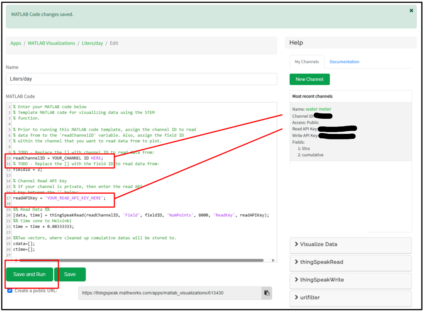
Task: Click comment line starting '% data from to the'
Action: 98,135
